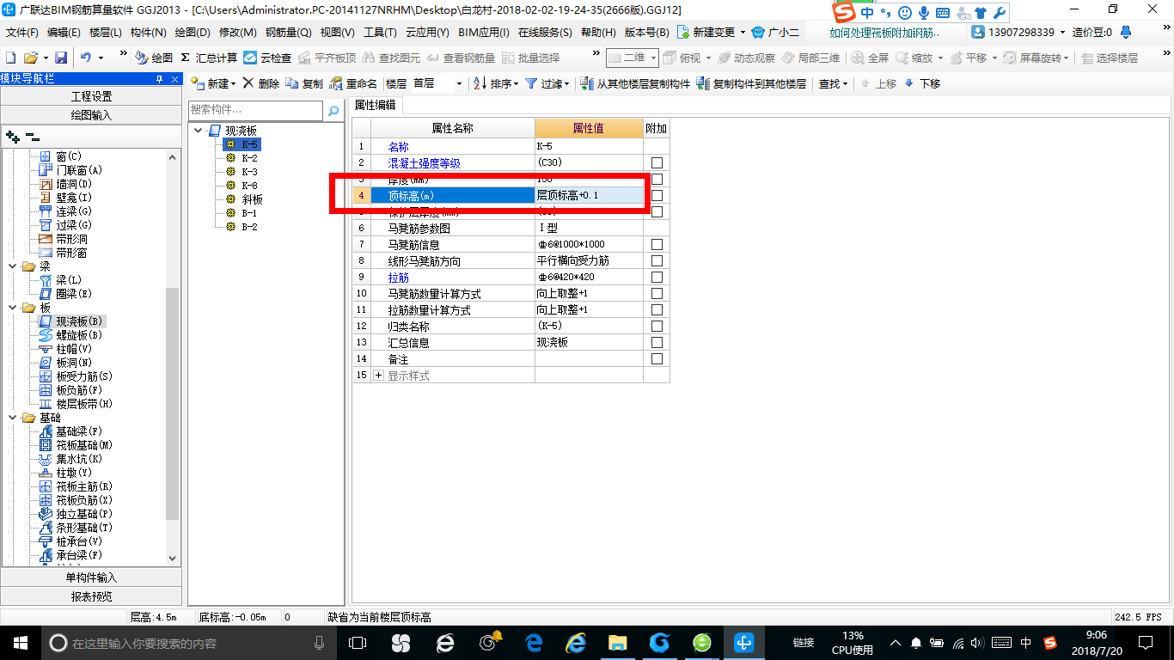Viewport: 1174px width, 660px height.
Task: Click the save file icon
Action: 61,58
